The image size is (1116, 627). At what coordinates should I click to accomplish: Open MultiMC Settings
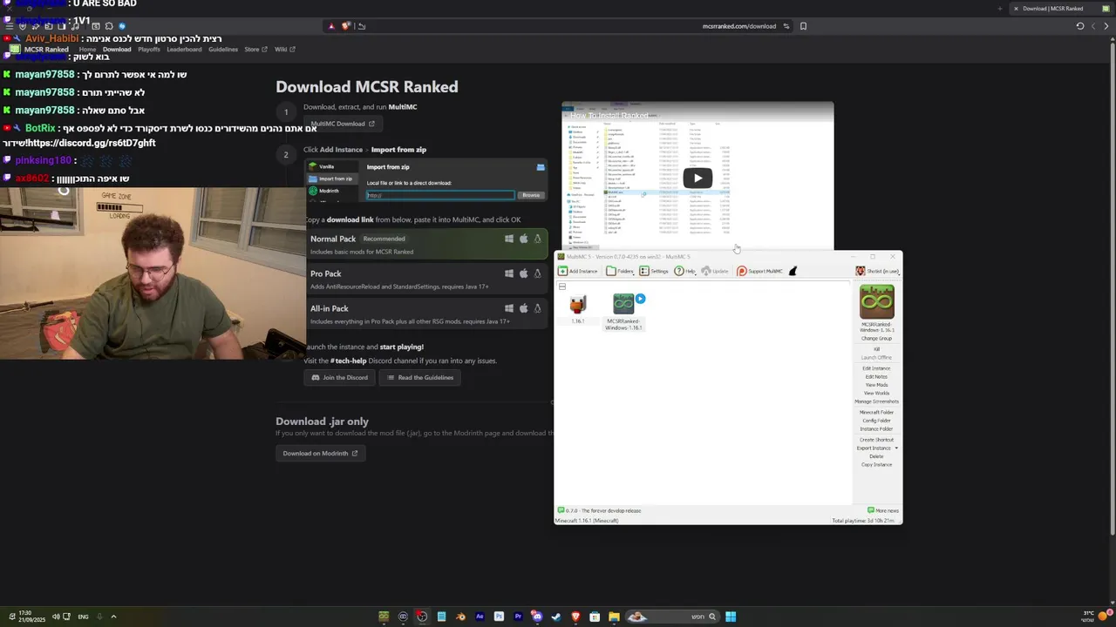[654, 271]
